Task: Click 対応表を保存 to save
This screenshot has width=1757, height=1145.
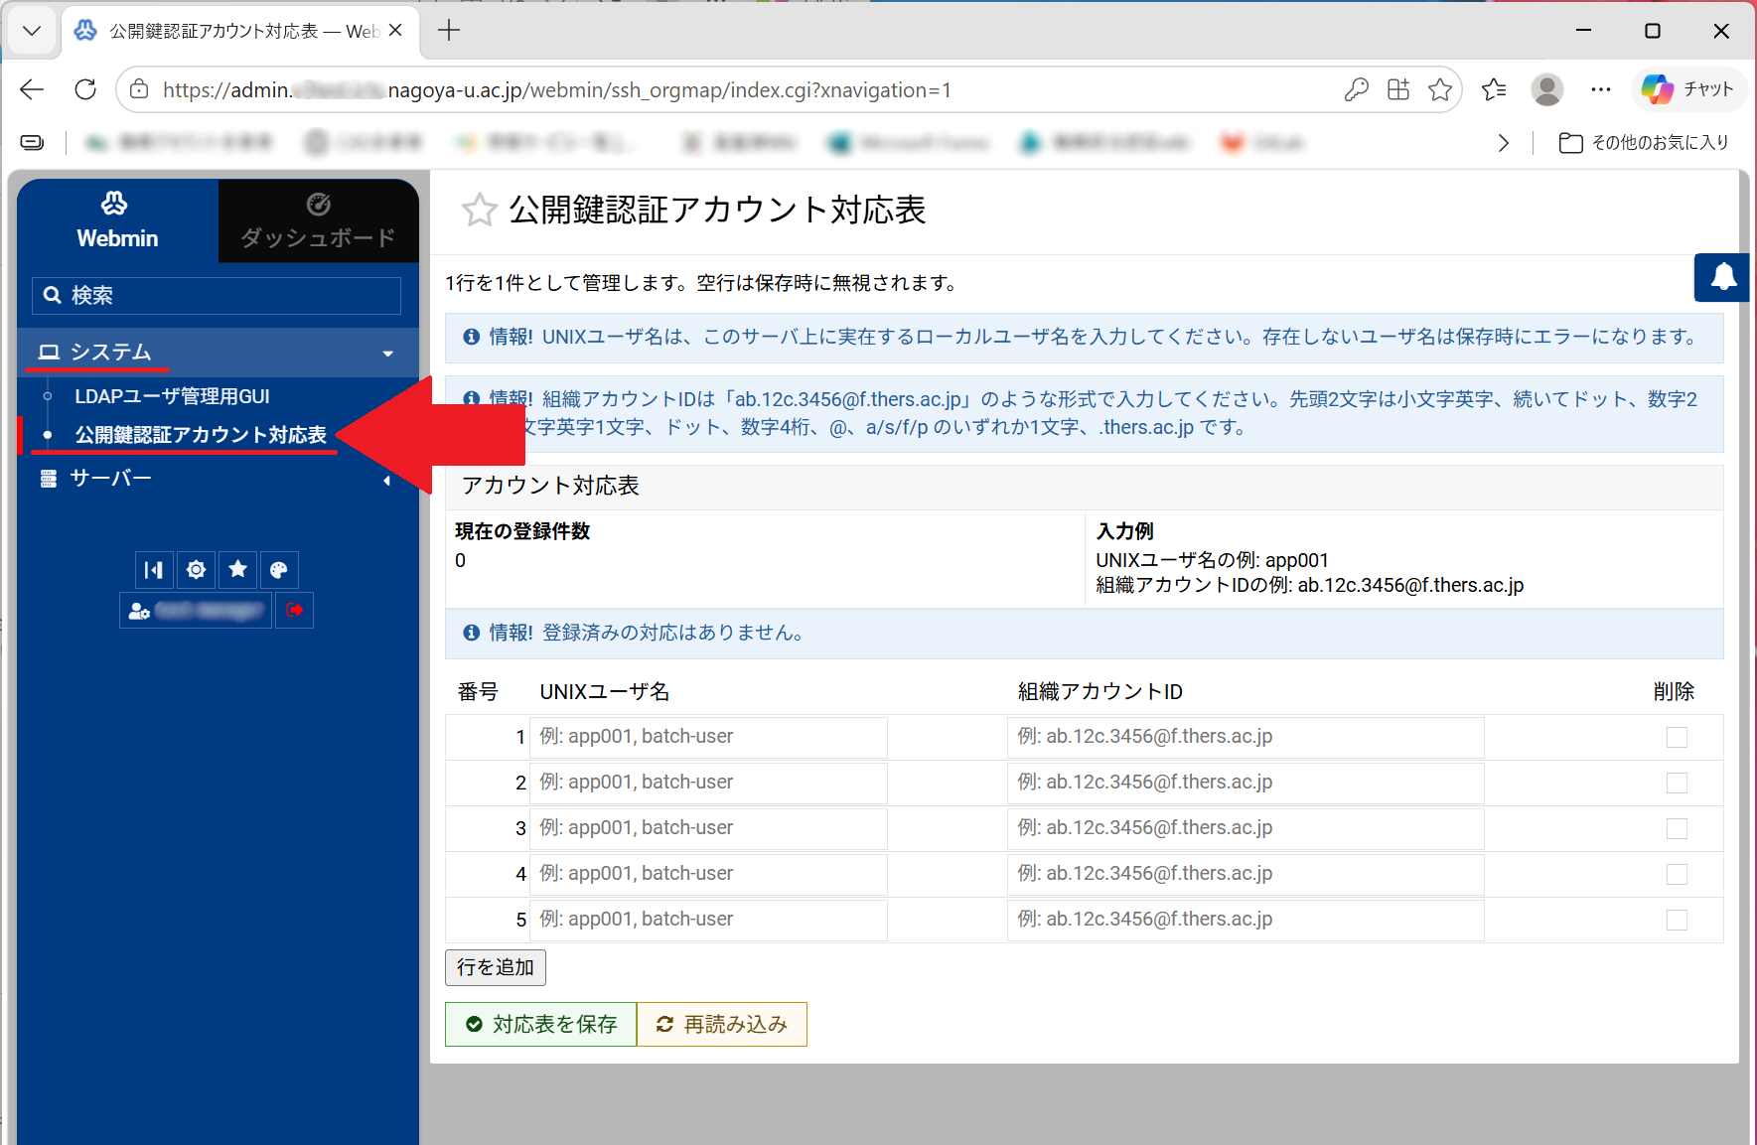Action: coord(541,1024)
